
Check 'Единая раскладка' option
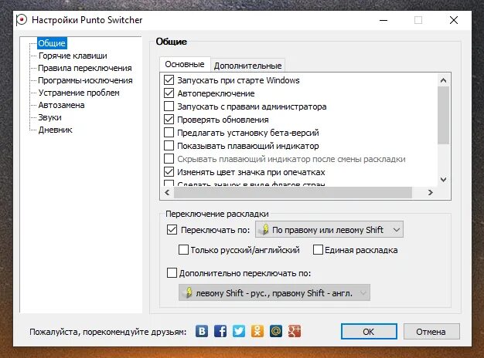pos(318,250)
